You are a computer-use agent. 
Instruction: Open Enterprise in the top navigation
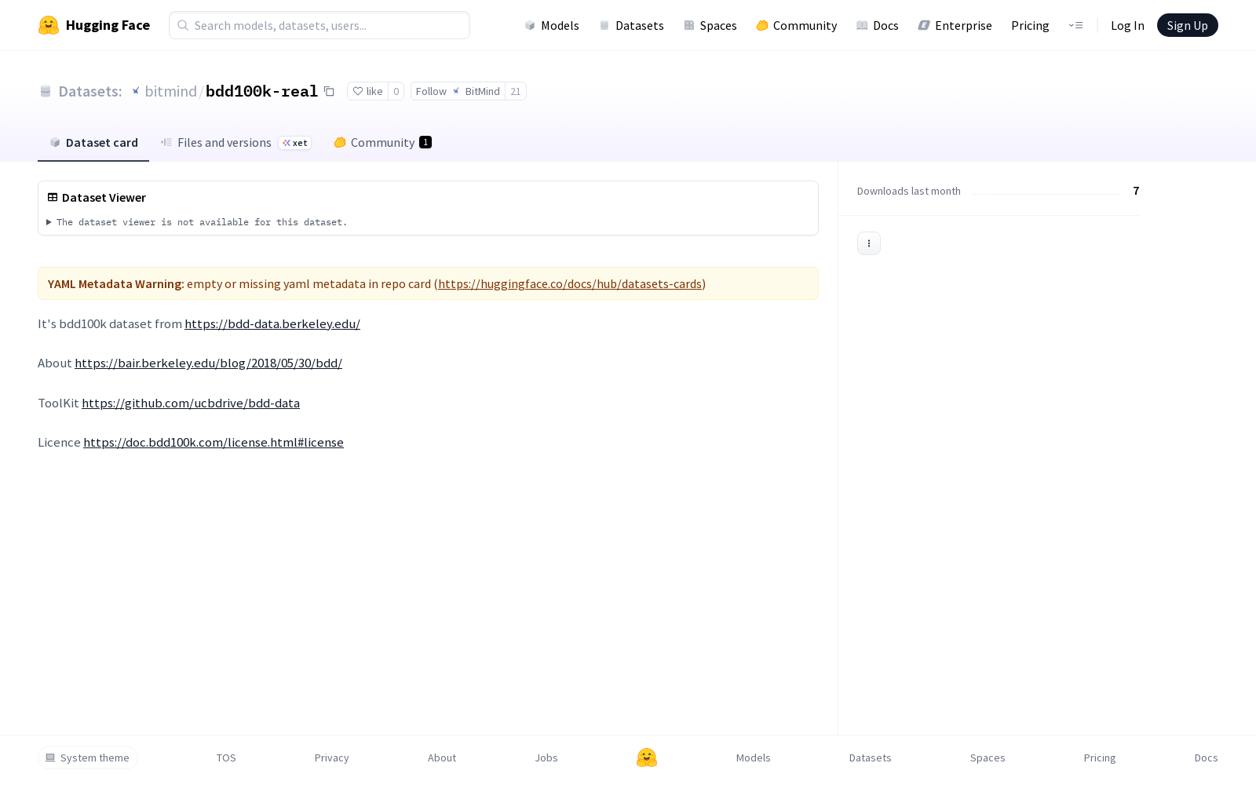[955, 25]
